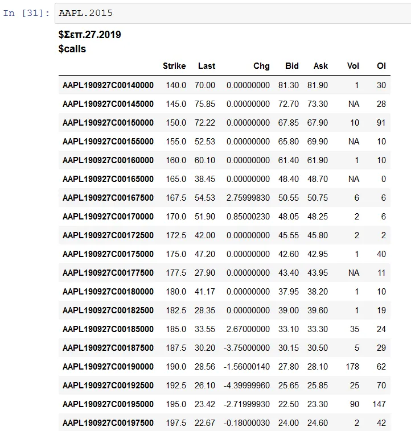
Task: Click Chg value -3.75000000
Action: (x=246, y=348)
